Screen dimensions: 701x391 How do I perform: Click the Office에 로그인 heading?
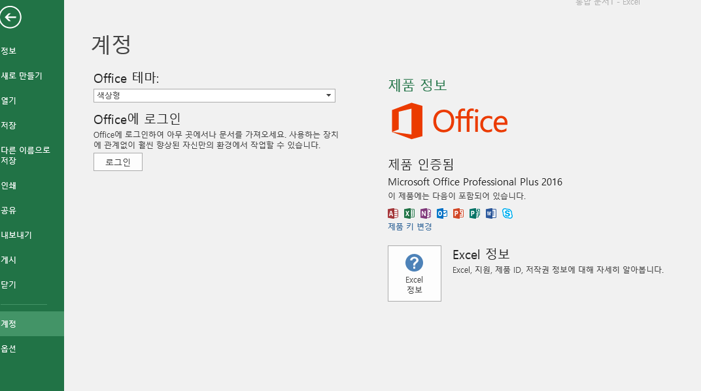tap(137, 119)
